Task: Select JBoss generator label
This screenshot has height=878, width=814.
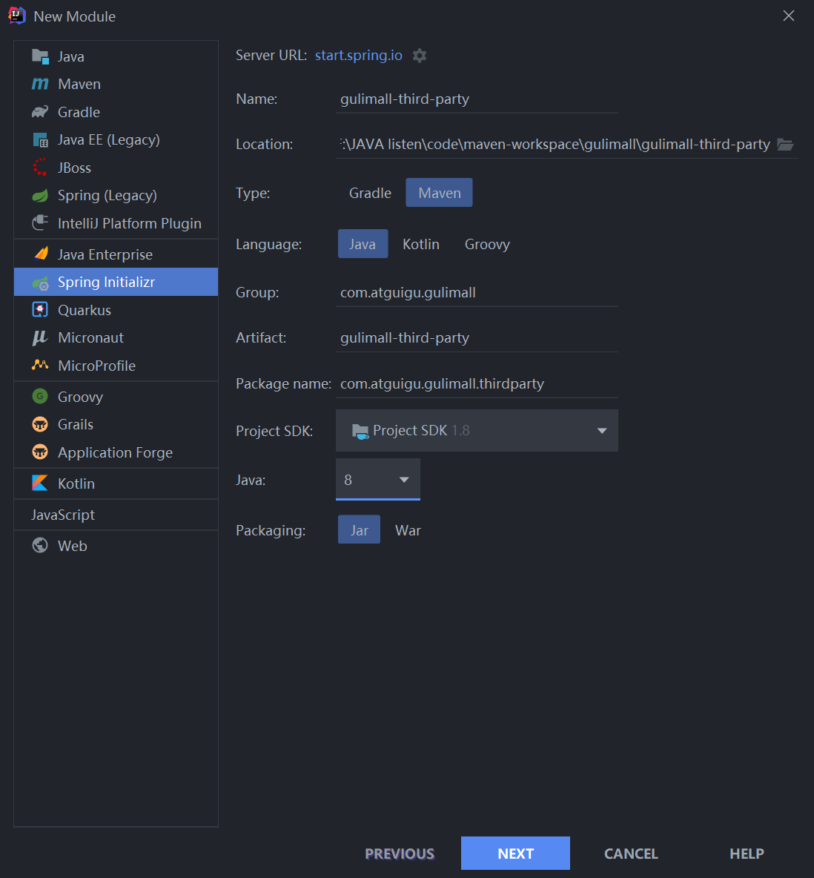Action: coord(74,168)
